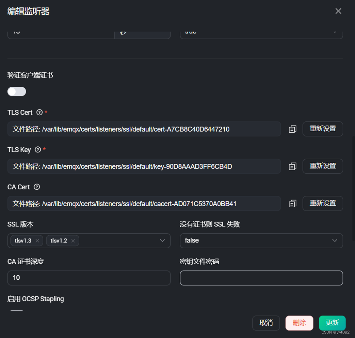Click the 密钥文件密码 input field
The image size is (355, 338).
click(x=261, y=278)
